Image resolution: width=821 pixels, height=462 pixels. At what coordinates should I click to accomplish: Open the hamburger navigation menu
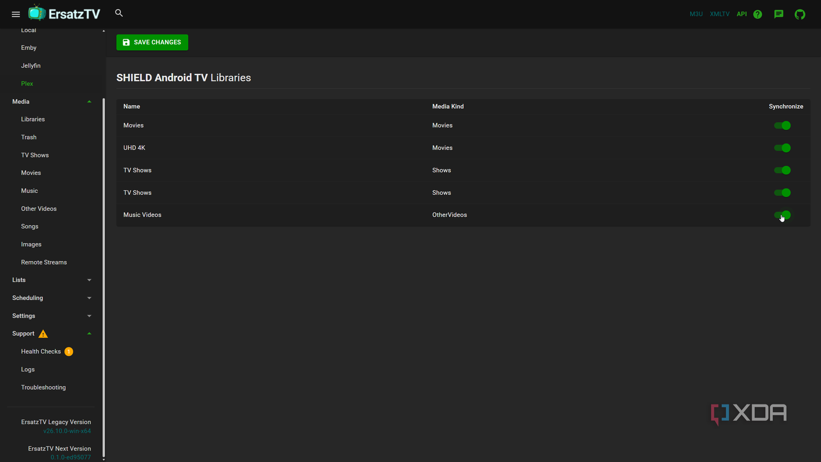(x=16, y=14)
